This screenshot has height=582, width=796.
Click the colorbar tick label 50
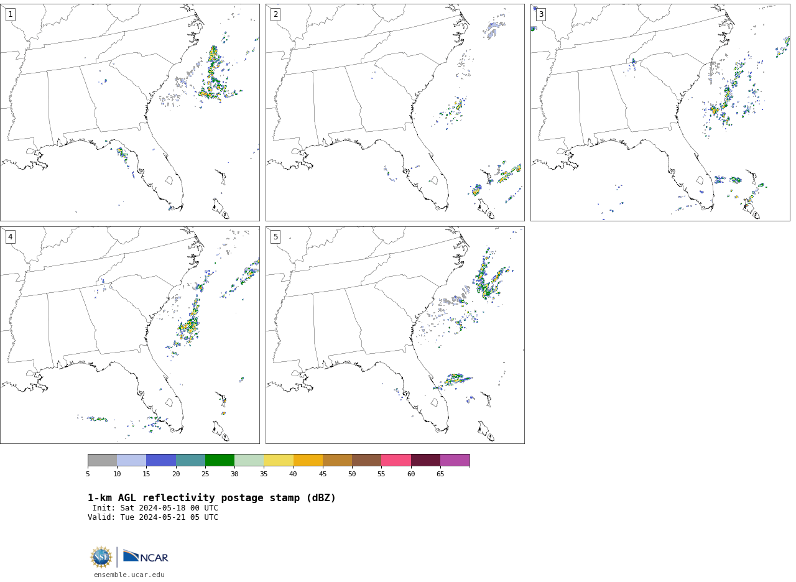[352, 474]
